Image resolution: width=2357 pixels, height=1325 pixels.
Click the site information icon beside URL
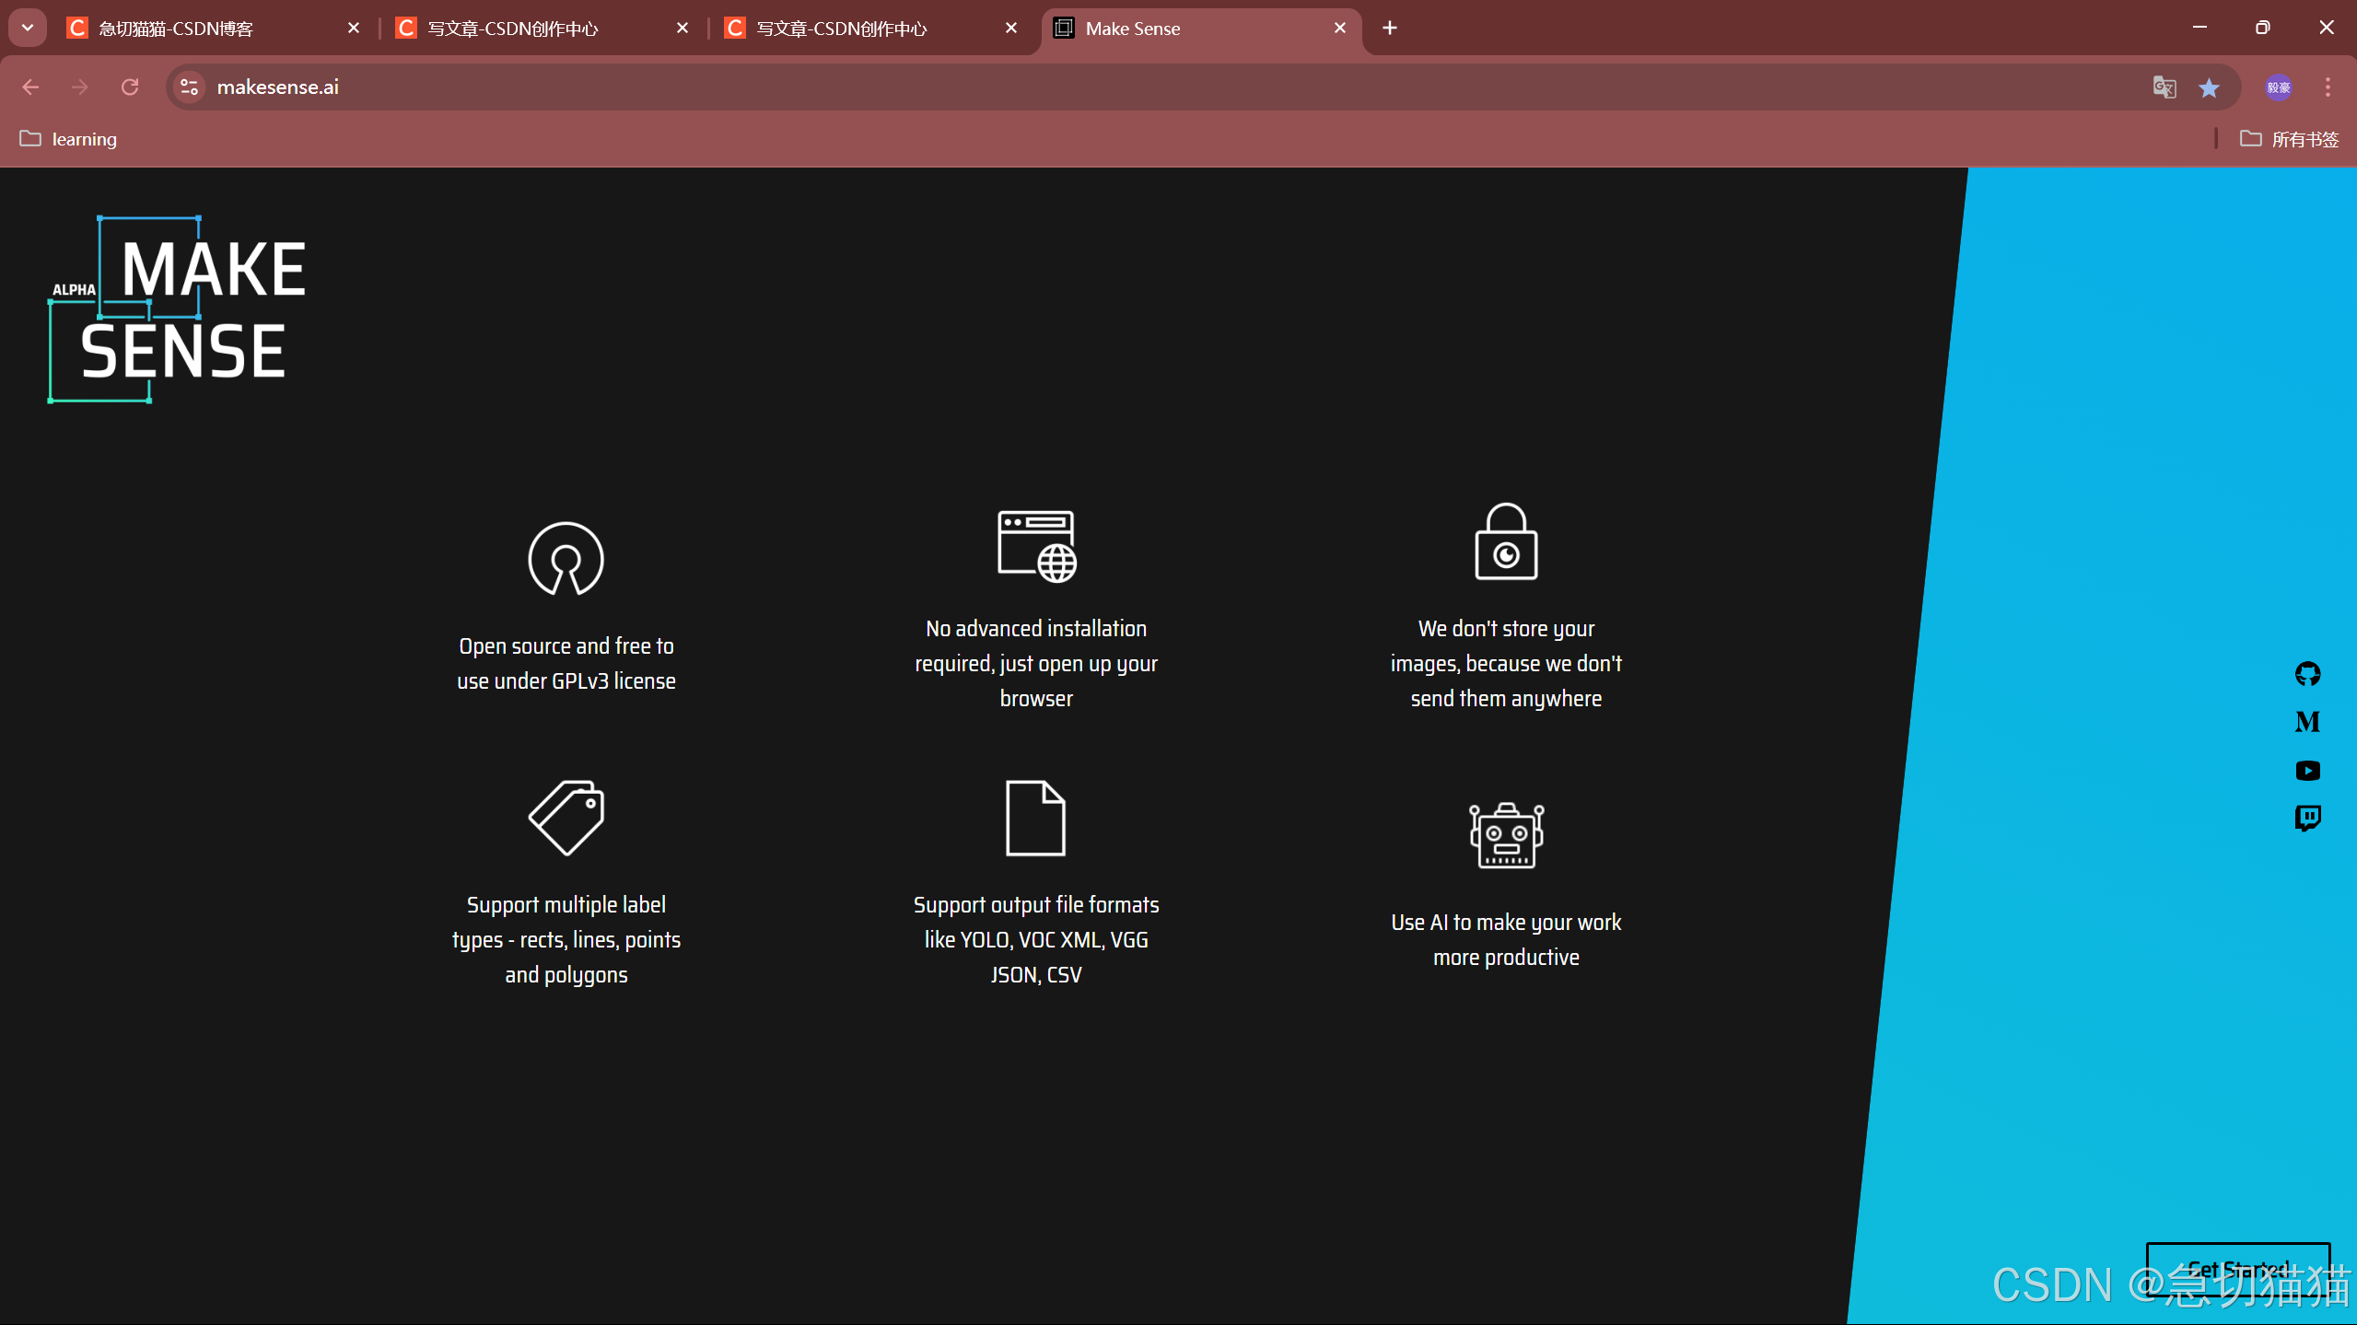(x=190, y=87)
